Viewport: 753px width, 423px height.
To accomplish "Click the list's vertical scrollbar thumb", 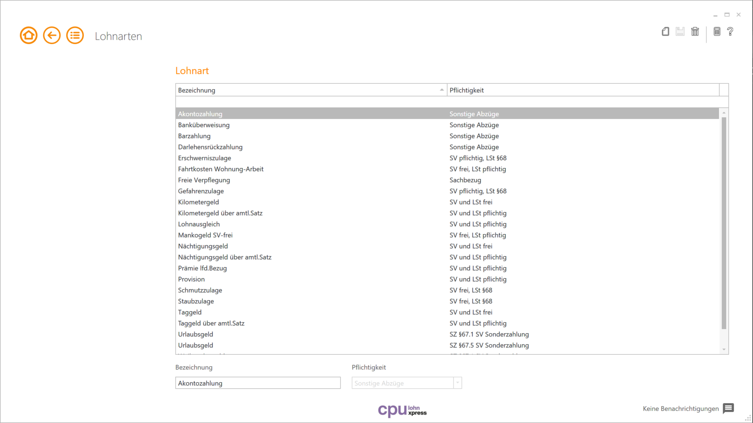I will (723, 220).
